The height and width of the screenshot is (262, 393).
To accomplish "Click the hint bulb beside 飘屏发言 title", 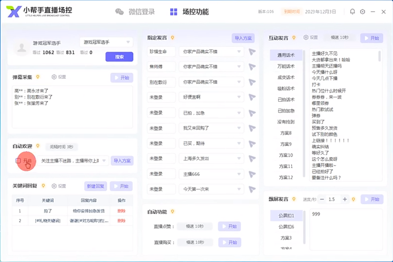I will pyautogui.click(x=294, y=199).
